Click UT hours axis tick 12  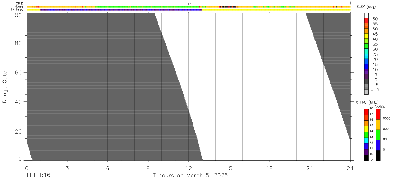pyautogui.click(x=188, y=168)
